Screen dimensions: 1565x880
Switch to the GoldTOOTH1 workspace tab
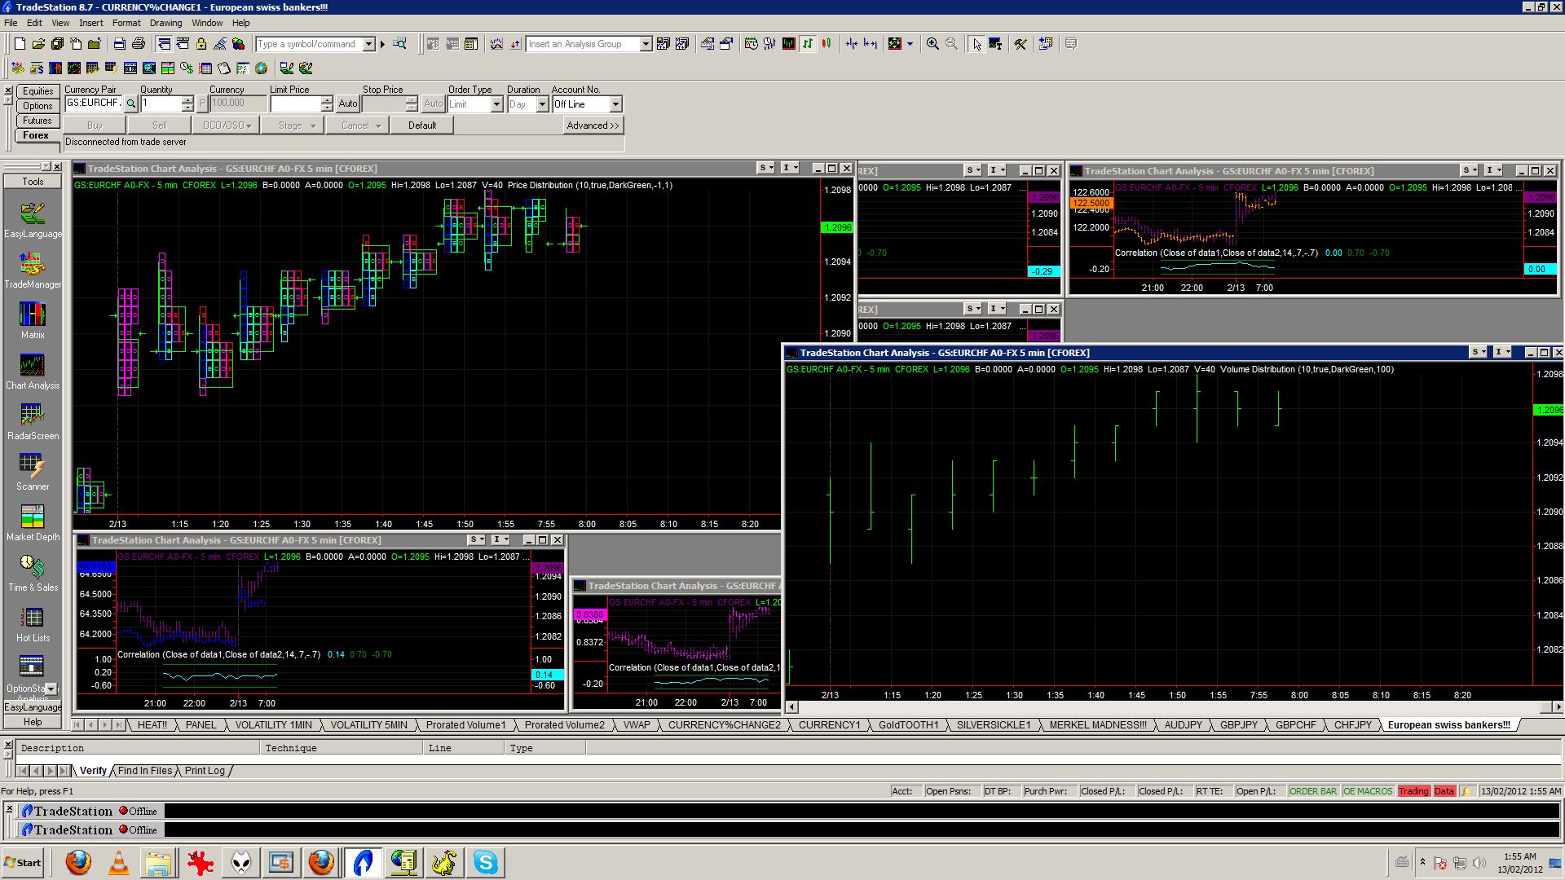[908, 724]
